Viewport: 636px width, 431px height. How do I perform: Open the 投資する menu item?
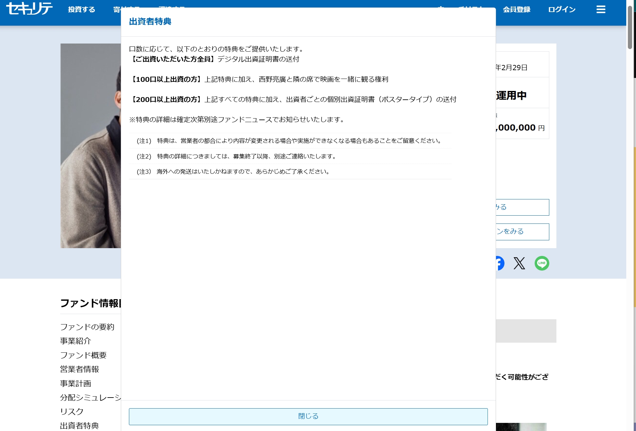(82, 9)
